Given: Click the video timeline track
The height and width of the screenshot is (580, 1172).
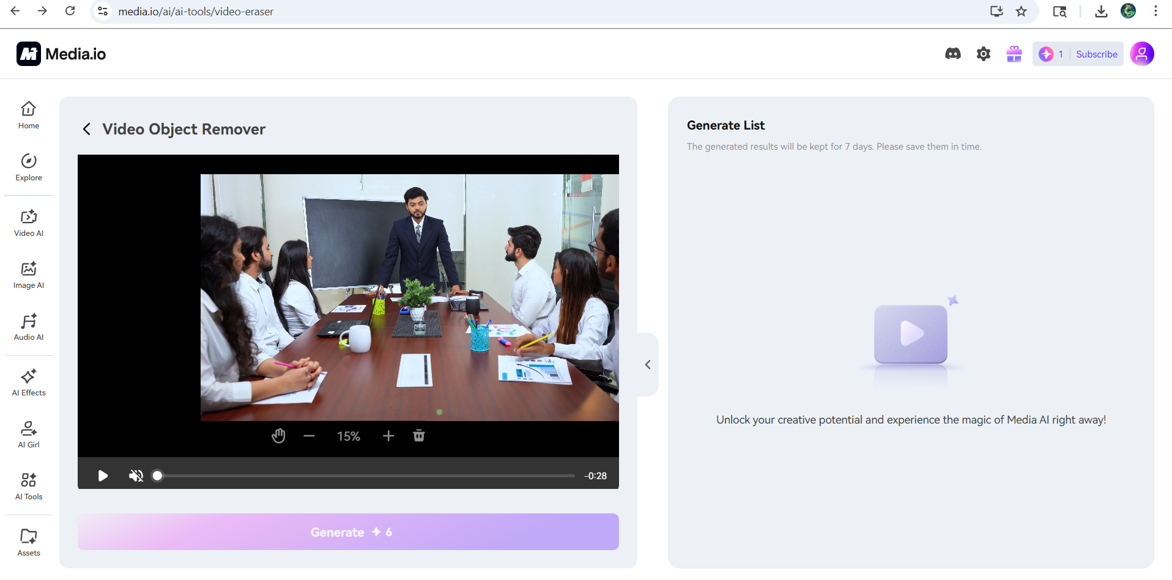Looking at the screenshot, I should 366,475.
